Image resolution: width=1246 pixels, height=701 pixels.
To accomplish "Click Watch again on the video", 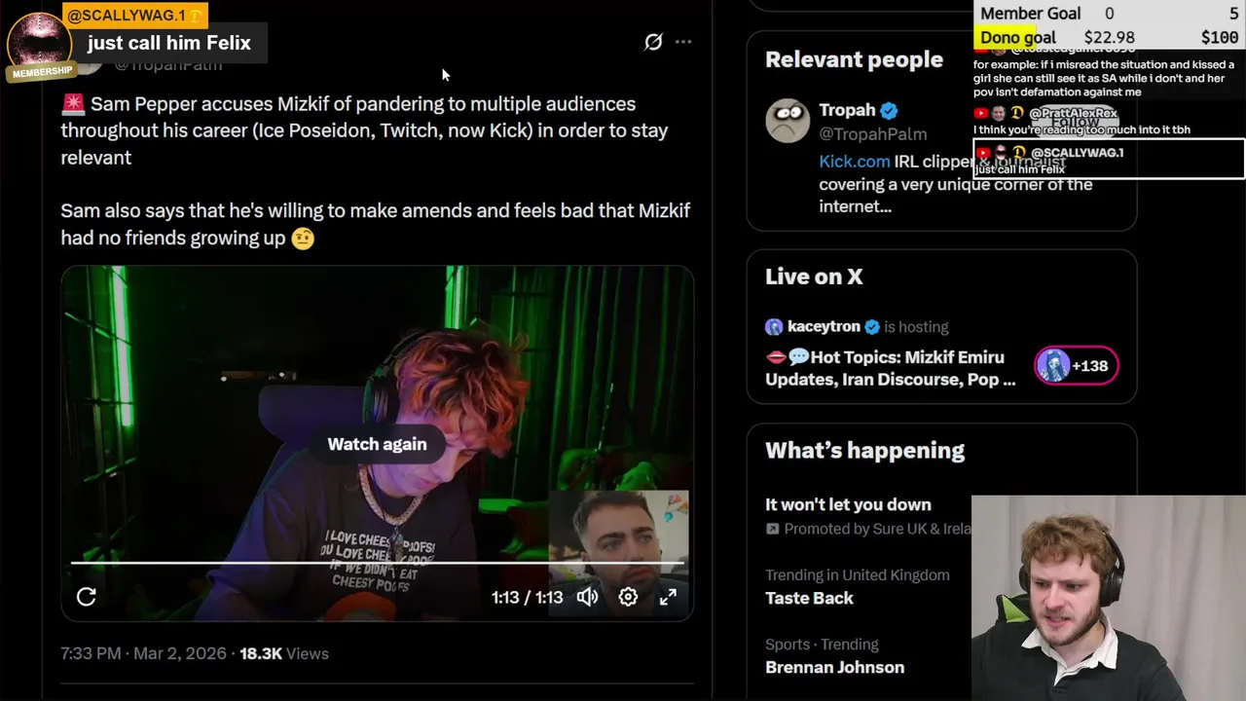I will (377, 444).
